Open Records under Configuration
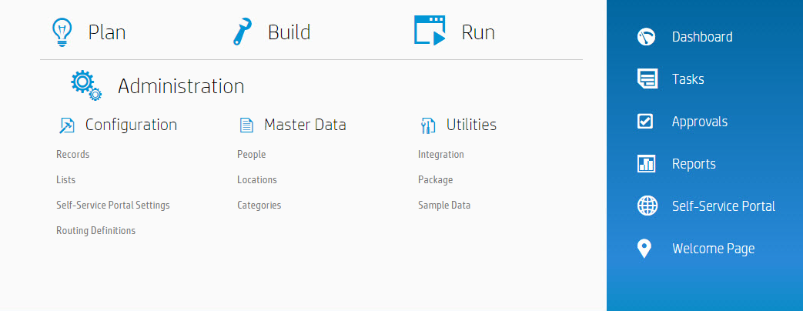803x311 pixels. [73, 155]
